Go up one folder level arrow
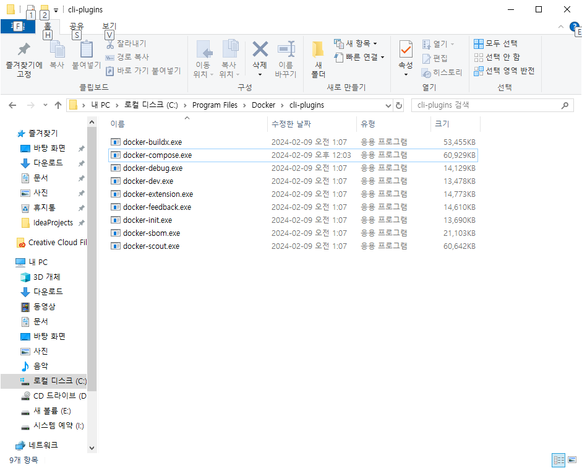The width and height of the screenshot is (582, 468). click(58, 105)
